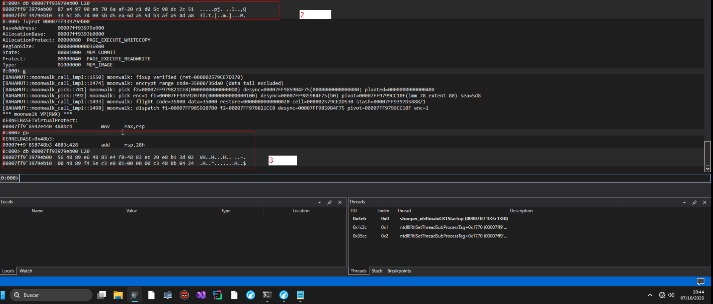Image resolution: width=713 pixels, height=304 pixels.
Task: Pin the Locals panel with the pushpin icon
Action: click(x=329, y=202)
